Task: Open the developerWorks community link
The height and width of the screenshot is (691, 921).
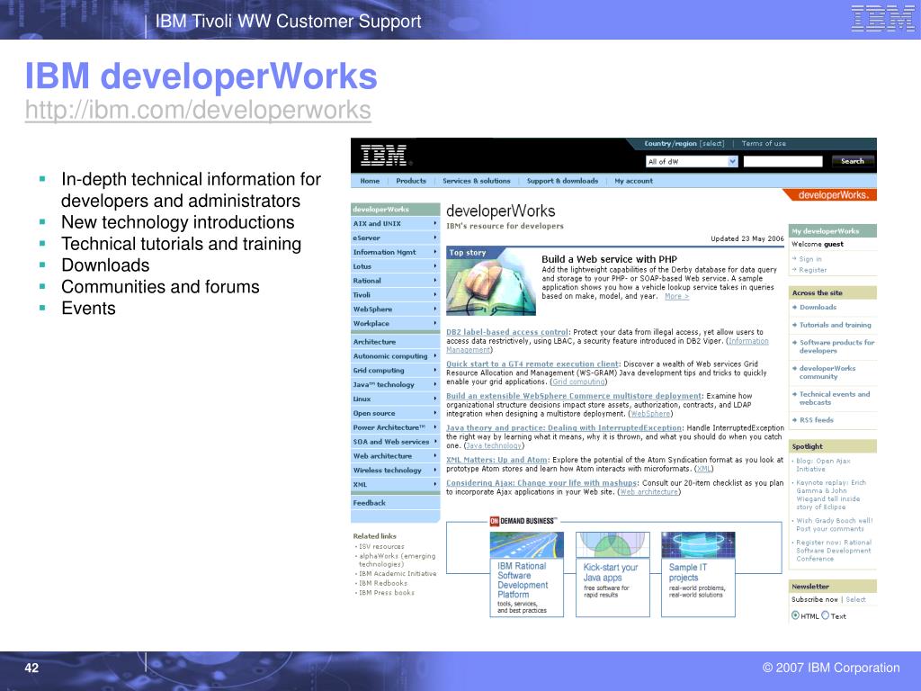Action: (827, 372)
